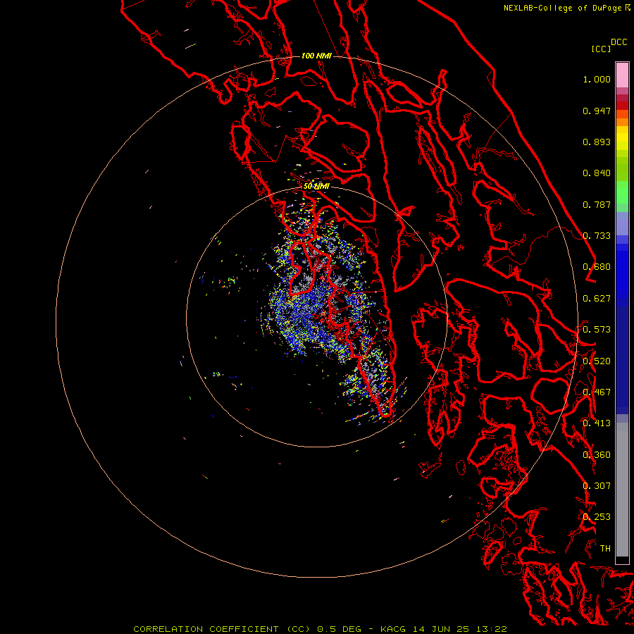Screen dimensions: 634x634
Task: Click the 0.253 scale value
Action: coord(597,517)
